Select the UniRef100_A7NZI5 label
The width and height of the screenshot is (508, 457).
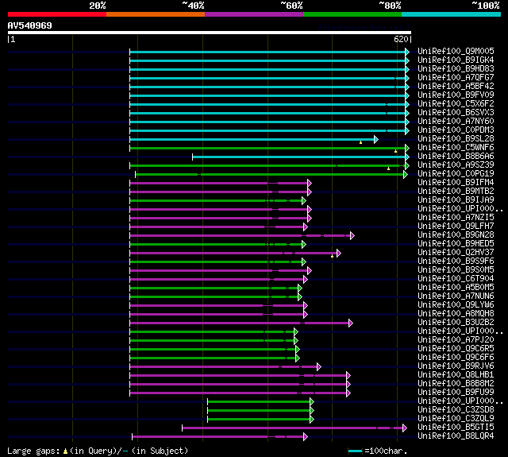(x=456, y=218)
